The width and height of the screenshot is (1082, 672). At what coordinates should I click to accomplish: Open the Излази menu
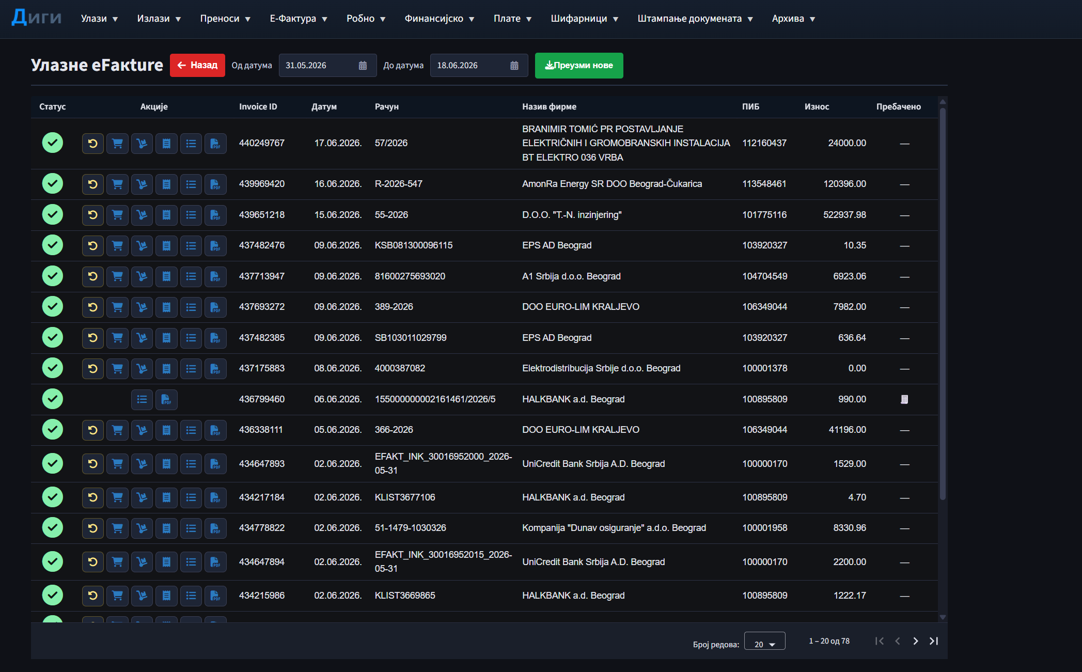tap(159, 19)
